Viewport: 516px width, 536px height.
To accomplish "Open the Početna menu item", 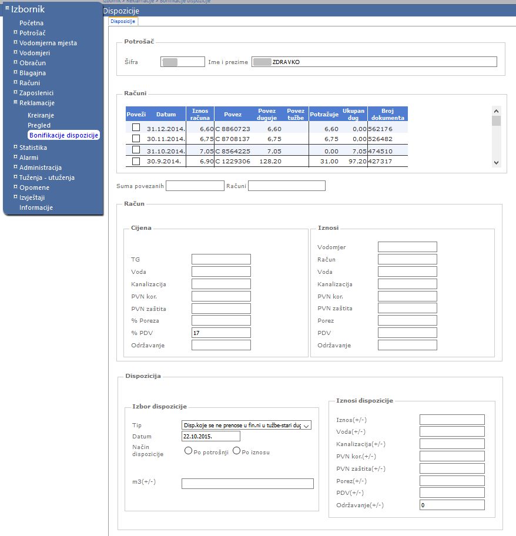I will click(x=31, y=23).
